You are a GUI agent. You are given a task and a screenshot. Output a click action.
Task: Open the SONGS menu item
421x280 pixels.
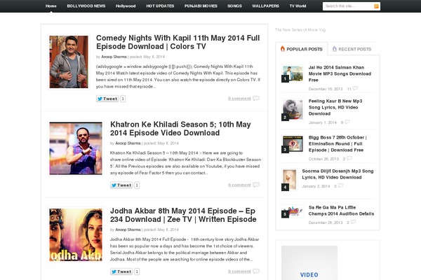[x=234, y=6]
